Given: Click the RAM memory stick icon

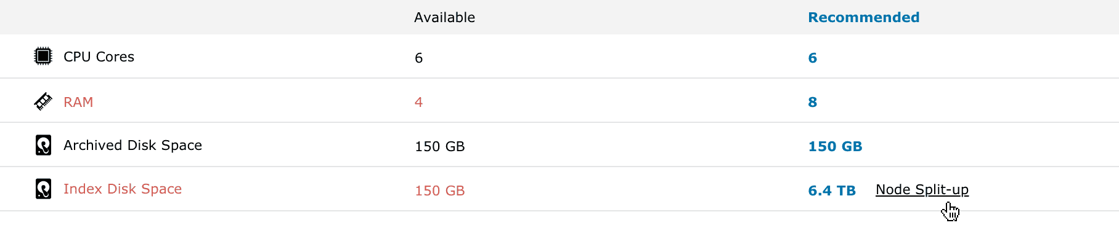Looking at the screenshot, I should [x=43, y=101].
